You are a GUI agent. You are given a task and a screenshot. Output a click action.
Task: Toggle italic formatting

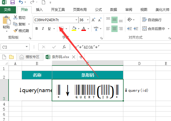[43, 29]
